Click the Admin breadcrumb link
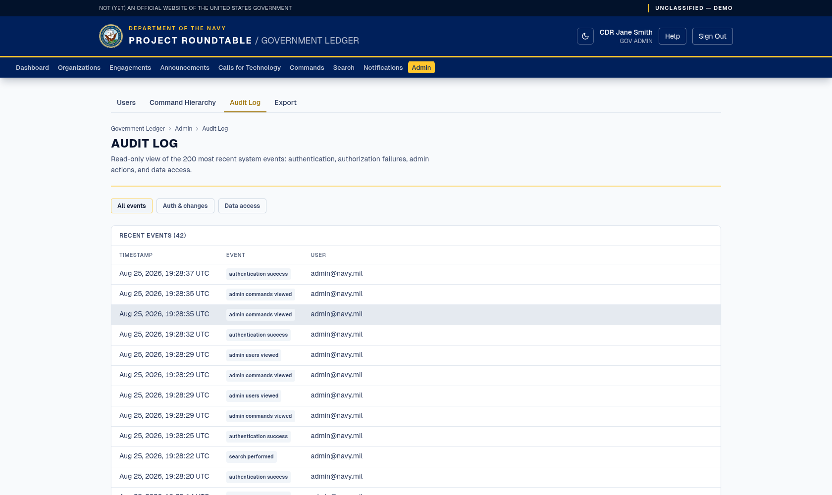 pyautogui.click(x=183, y=129)
